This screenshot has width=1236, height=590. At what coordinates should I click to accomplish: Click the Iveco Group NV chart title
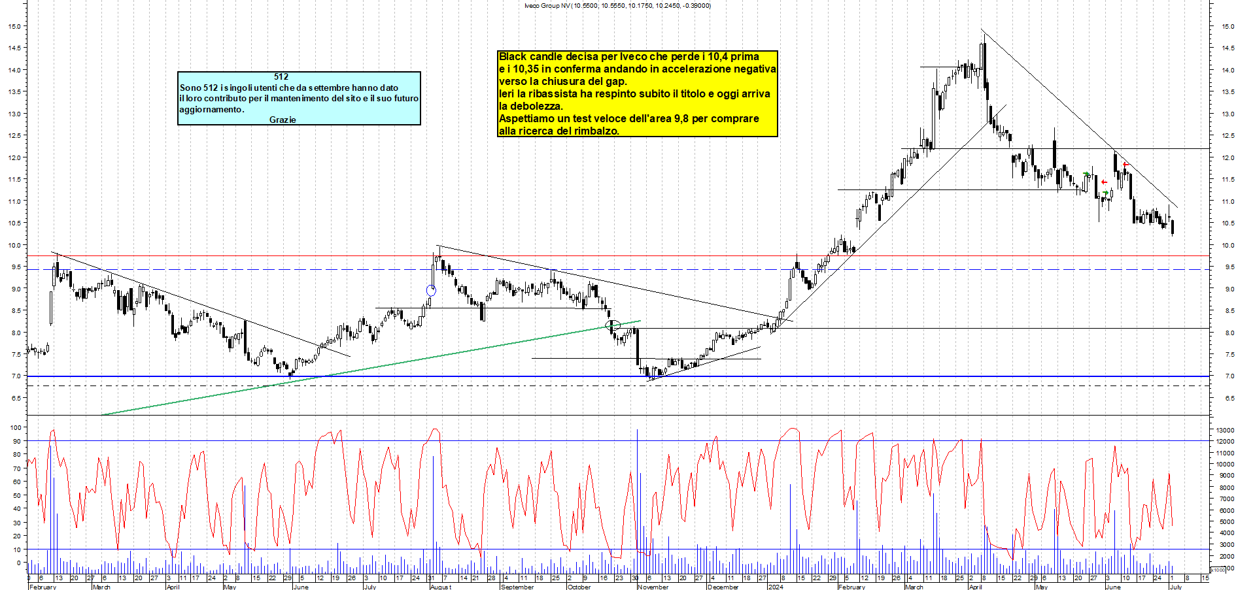pos(617,5)
